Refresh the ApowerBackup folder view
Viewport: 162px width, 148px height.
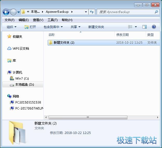click(92, 12)
